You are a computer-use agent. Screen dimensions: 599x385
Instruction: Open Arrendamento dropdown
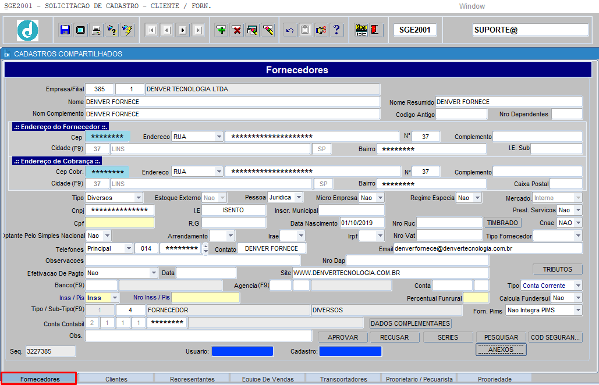click(231, 236)
